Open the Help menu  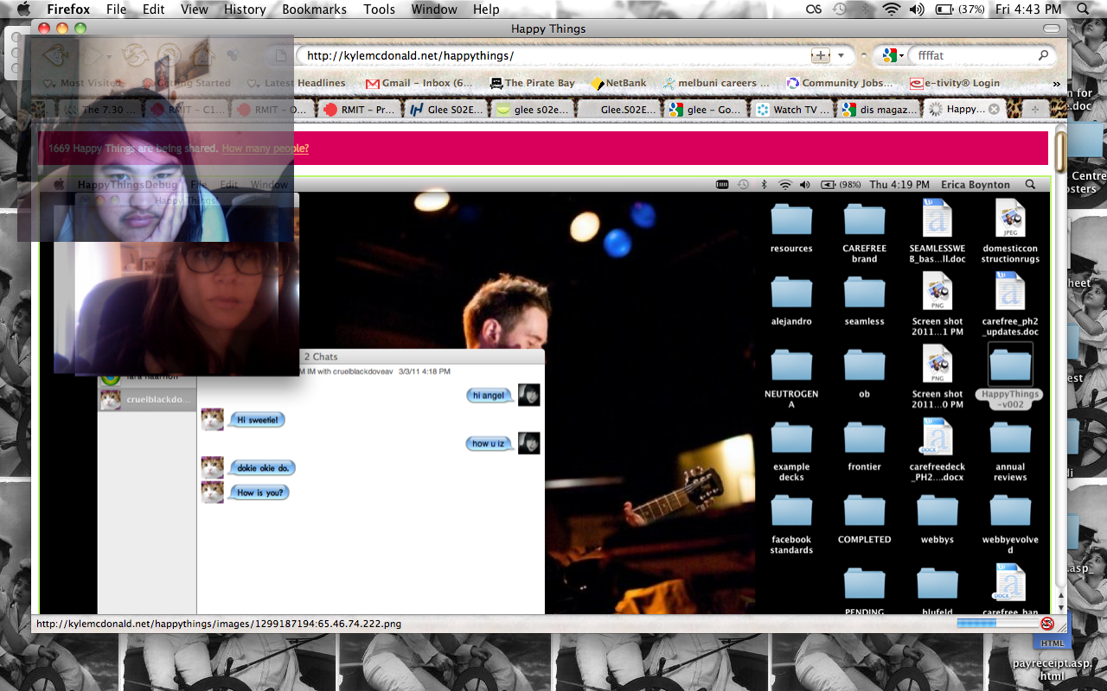click(x=486, y=10)
